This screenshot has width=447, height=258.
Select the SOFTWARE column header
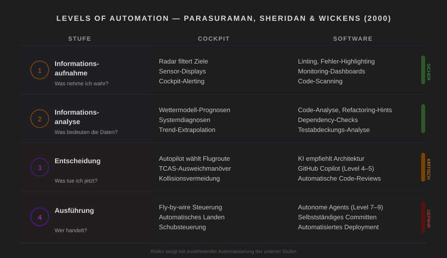[x=353, y=39]
